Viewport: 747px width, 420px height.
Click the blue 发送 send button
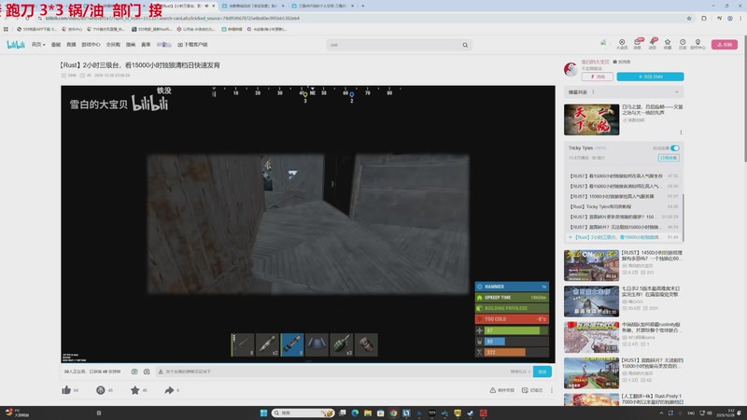click(x=543, y=371)
